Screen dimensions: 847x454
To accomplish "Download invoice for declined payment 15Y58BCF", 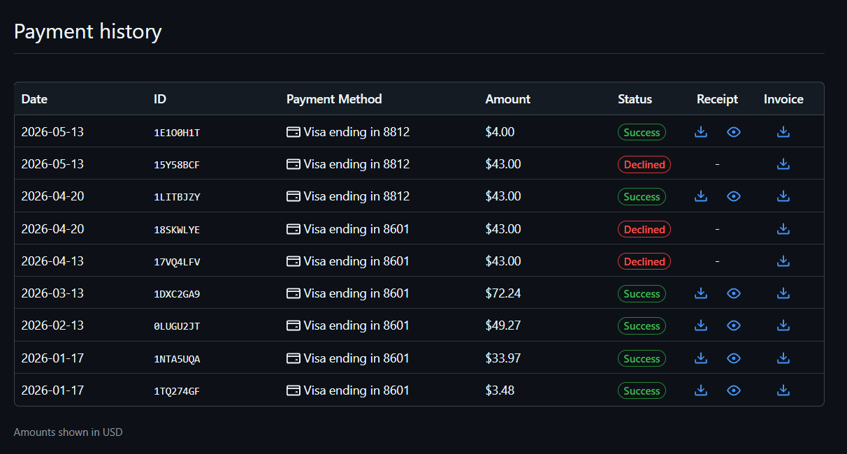I will coord(783,164).
